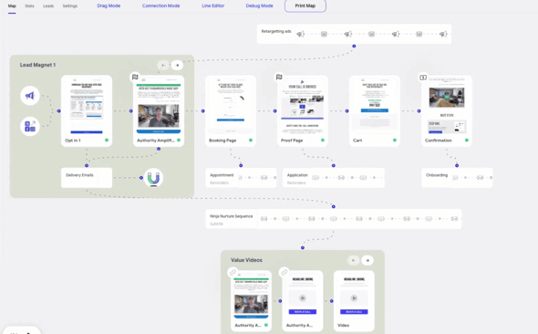Open the Leads tab

point(48,5)
